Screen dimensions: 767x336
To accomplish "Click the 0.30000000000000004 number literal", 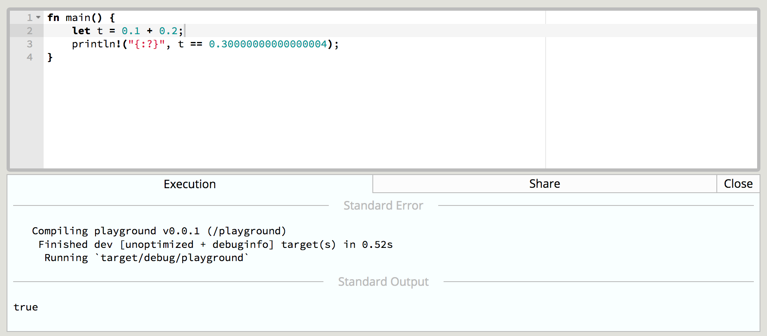I will click(x=268, y=44).
